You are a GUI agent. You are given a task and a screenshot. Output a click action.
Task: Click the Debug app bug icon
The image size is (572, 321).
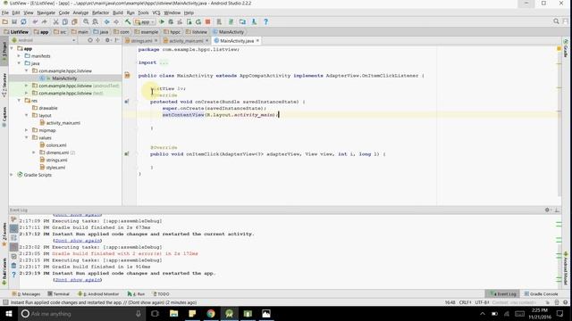171,21
